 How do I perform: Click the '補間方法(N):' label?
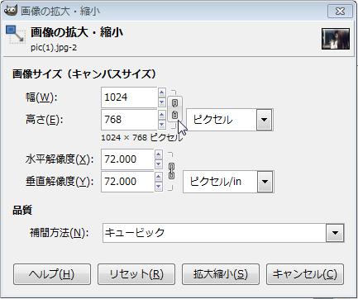(x=60, y=233)
